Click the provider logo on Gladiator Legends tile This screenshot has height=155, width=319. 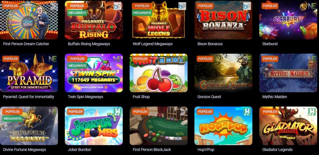click(x=312, y=112)
